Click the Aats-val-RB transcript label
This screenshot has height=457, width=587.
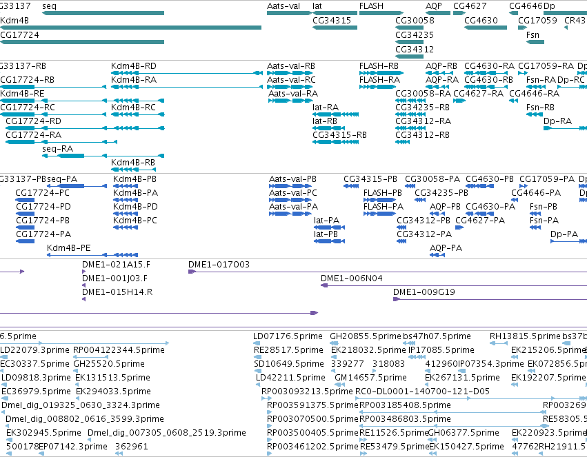pos(291,66)
